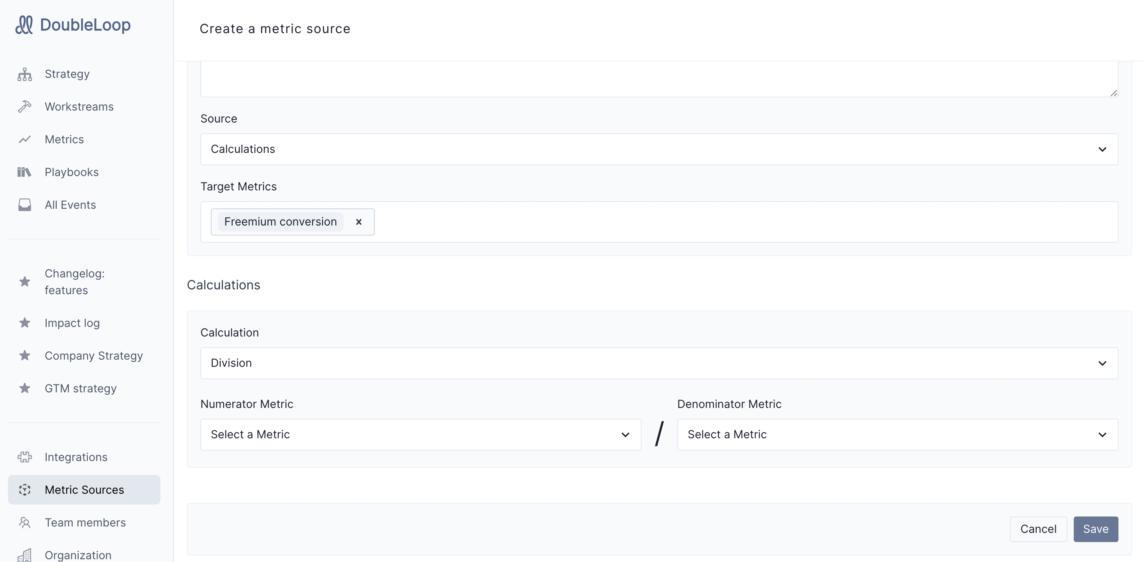
Task: Click the textarea resize handle
Action: pyautogui.click(x=1114, y=93)
